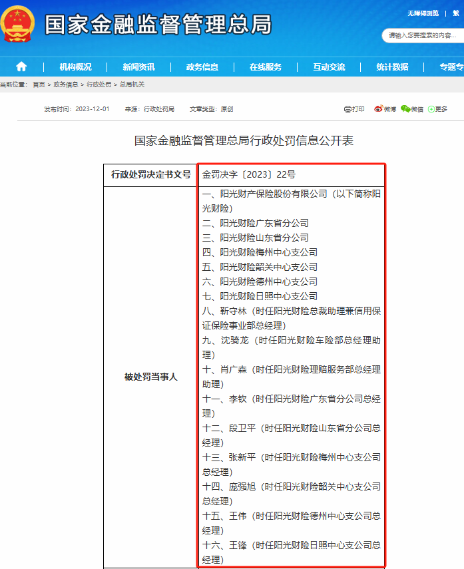The image size is (464, 569).
Task: Click the entry 九、沈骑龙
Action: (291, 347)
